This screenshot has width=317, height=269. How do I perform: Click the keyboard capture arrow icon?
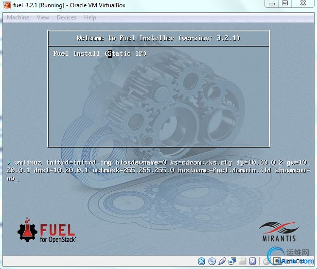[277, 261]
